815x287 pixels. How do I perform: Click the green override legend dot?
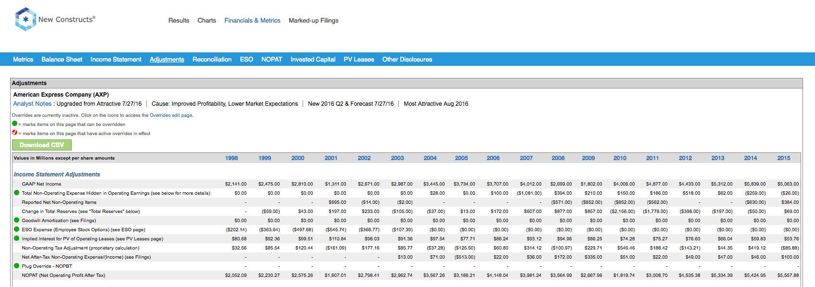(x=14, y=124)
